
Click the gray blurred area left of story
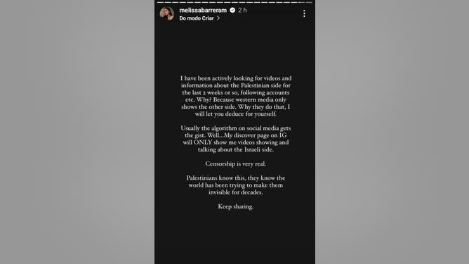click(x=77, y=132)
